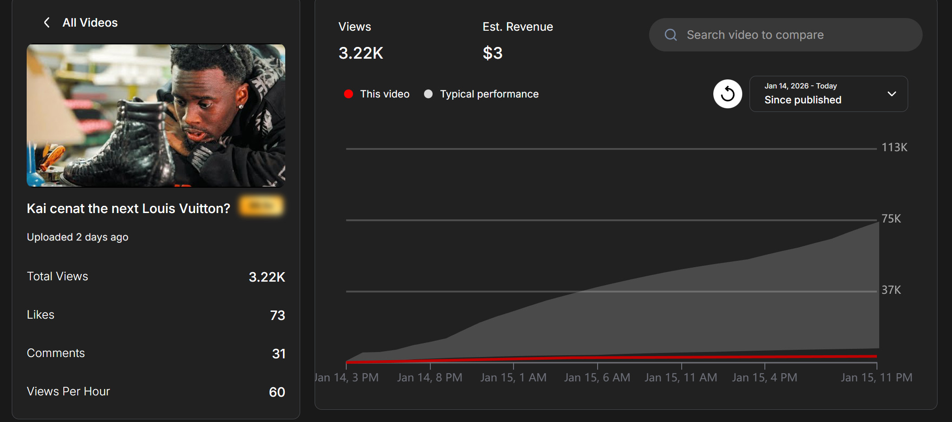Focus the Search video to compare field
Screen dimensions: 952x422
pos(786,35)
